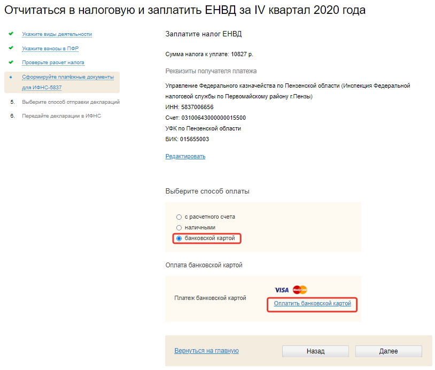Open step 'Укажите взносы в ПФР'

[x=50, y=49]
